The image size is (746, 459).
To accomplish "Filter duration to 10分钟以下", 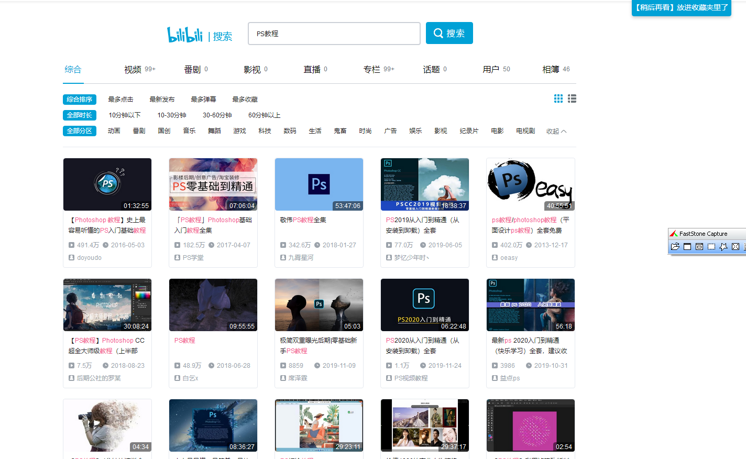I will (125, 115).
